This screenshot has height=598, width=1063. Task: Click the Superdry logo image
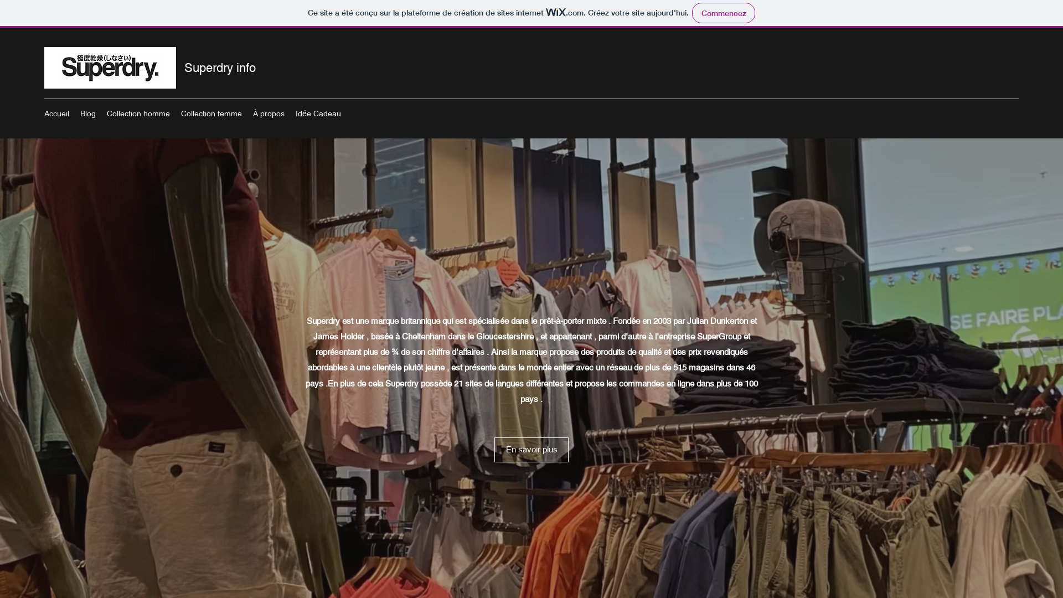click(110, 68)
